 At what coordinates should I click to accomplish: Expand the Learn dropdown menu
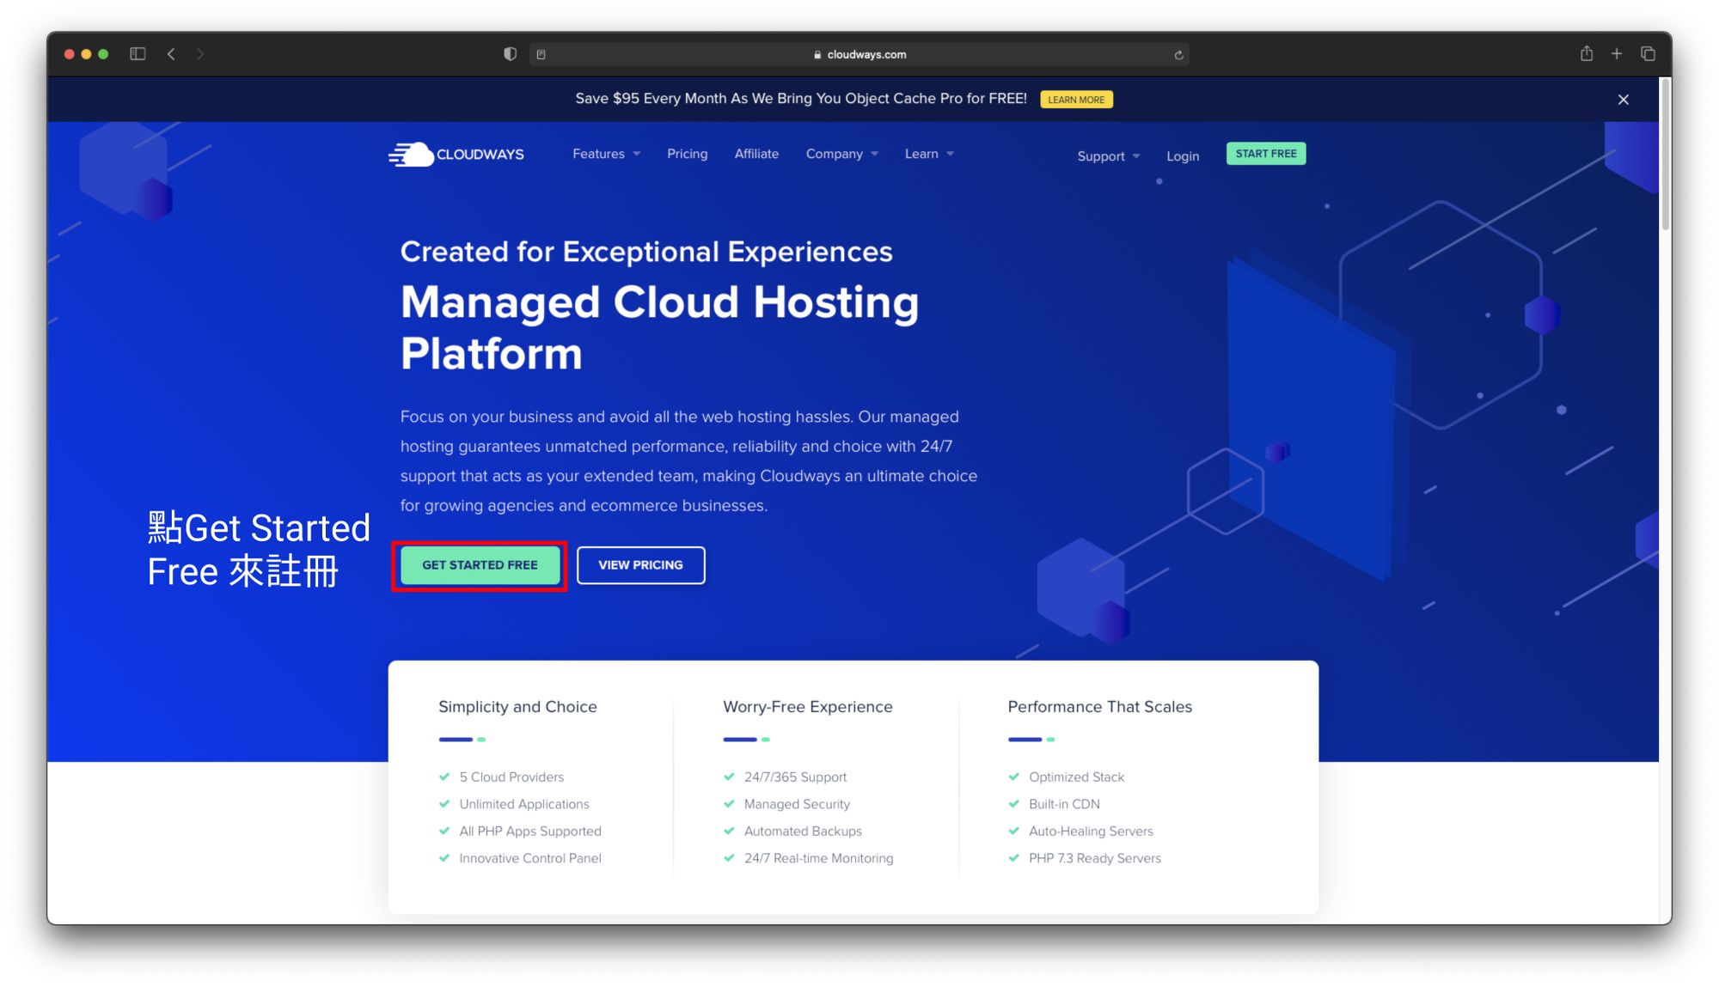pos(929,154)
